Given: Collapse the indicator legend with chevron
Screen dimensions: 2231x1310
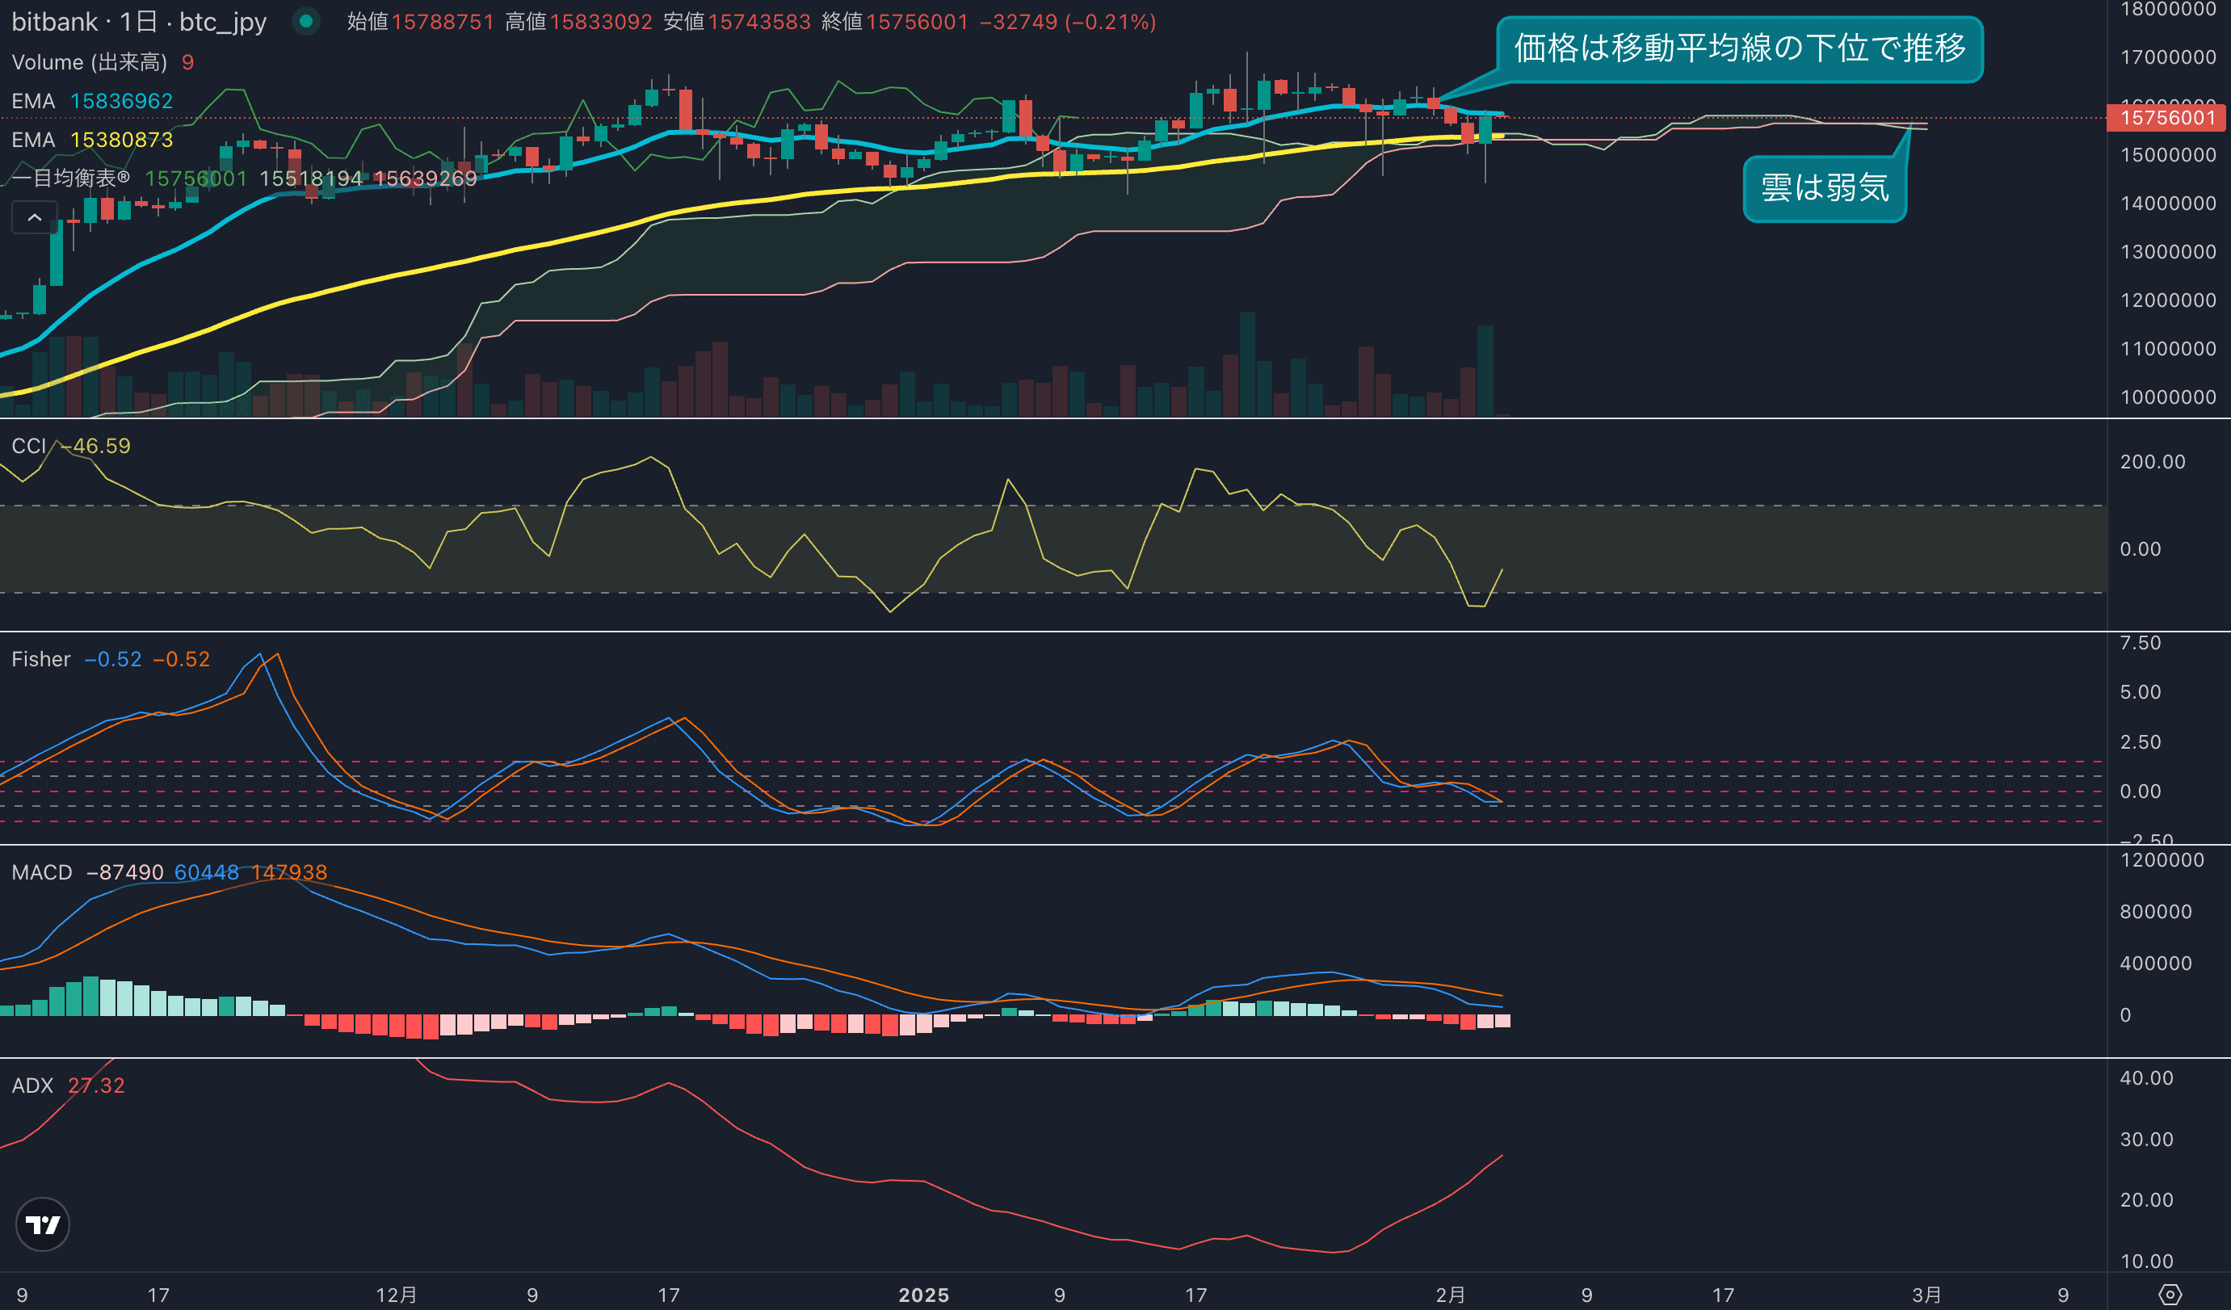Looking at the screenshot, I should click(35, 217).
